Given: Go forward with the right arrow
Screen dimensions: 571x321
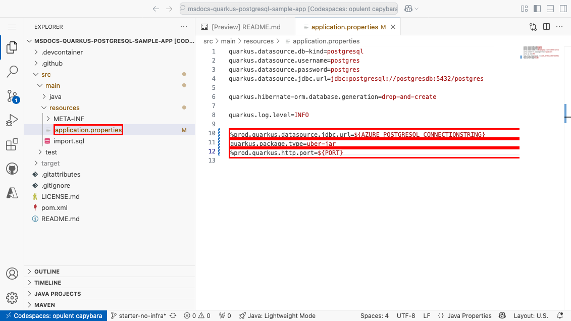Looking at the screenshot, I should 169,9.
